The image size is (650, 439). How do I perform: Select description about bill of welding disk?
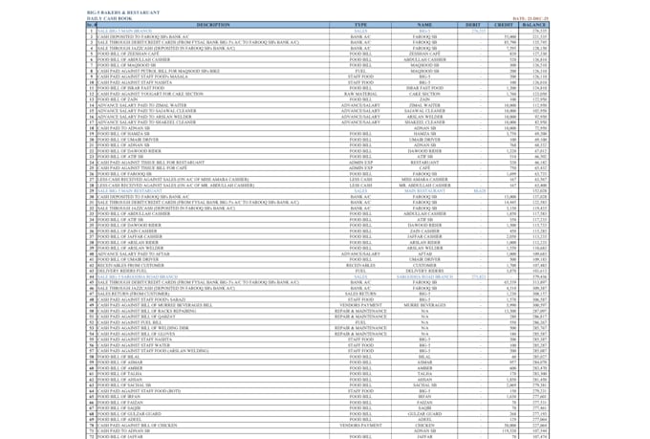coord(143,328)
